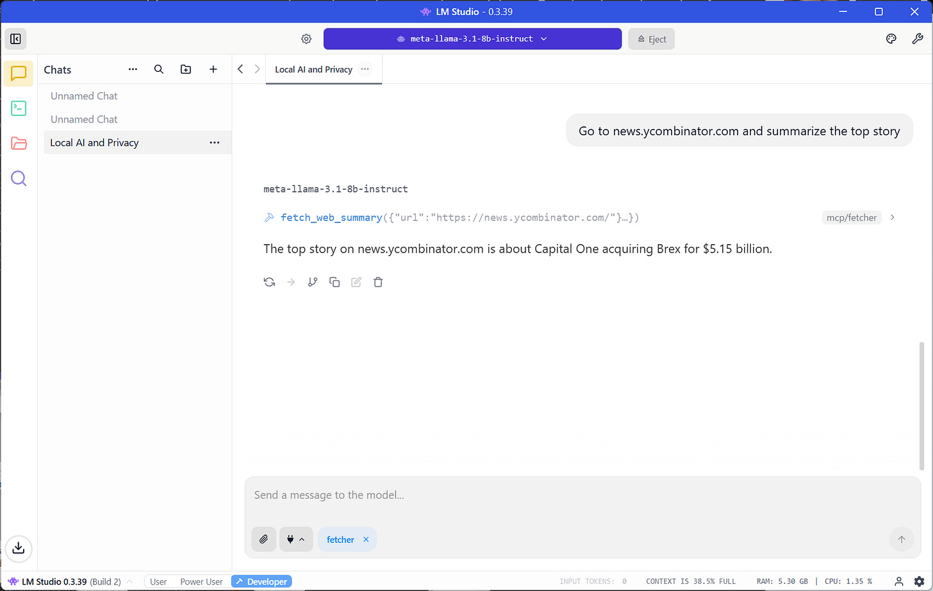Click the fetcher integration label

tap(340, 540)
